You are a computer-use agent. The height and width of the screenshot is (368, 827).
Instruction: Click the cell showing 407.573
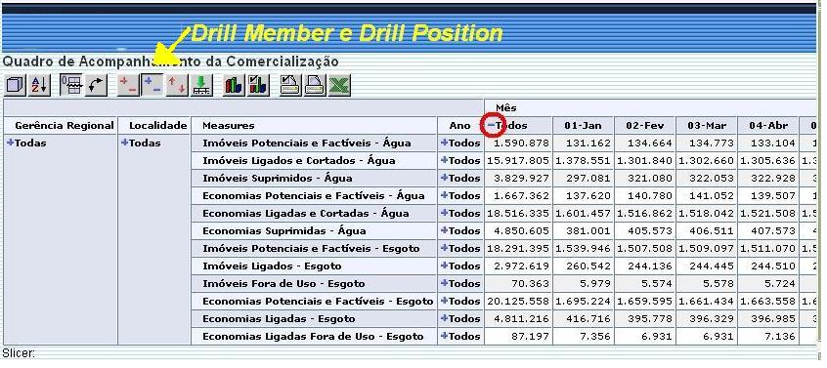768,230
